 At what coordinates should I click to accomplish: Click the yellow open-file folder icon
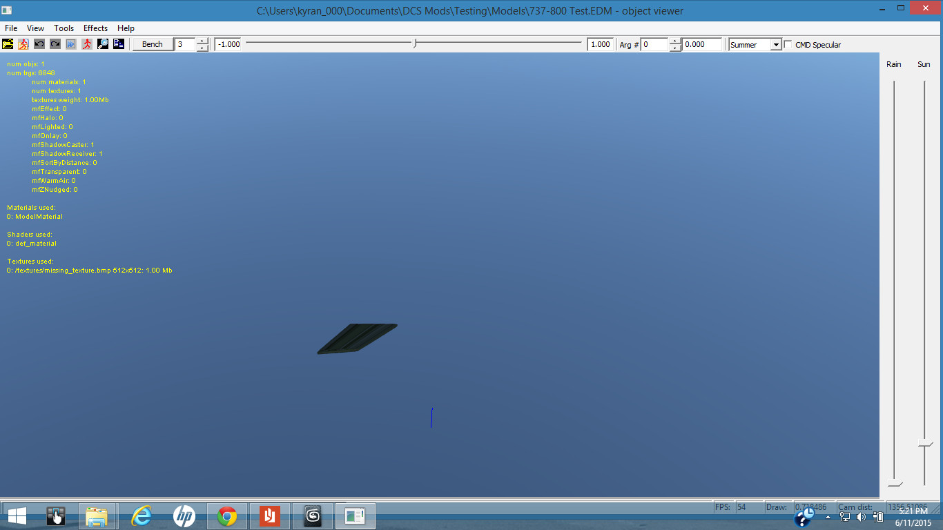8,44
